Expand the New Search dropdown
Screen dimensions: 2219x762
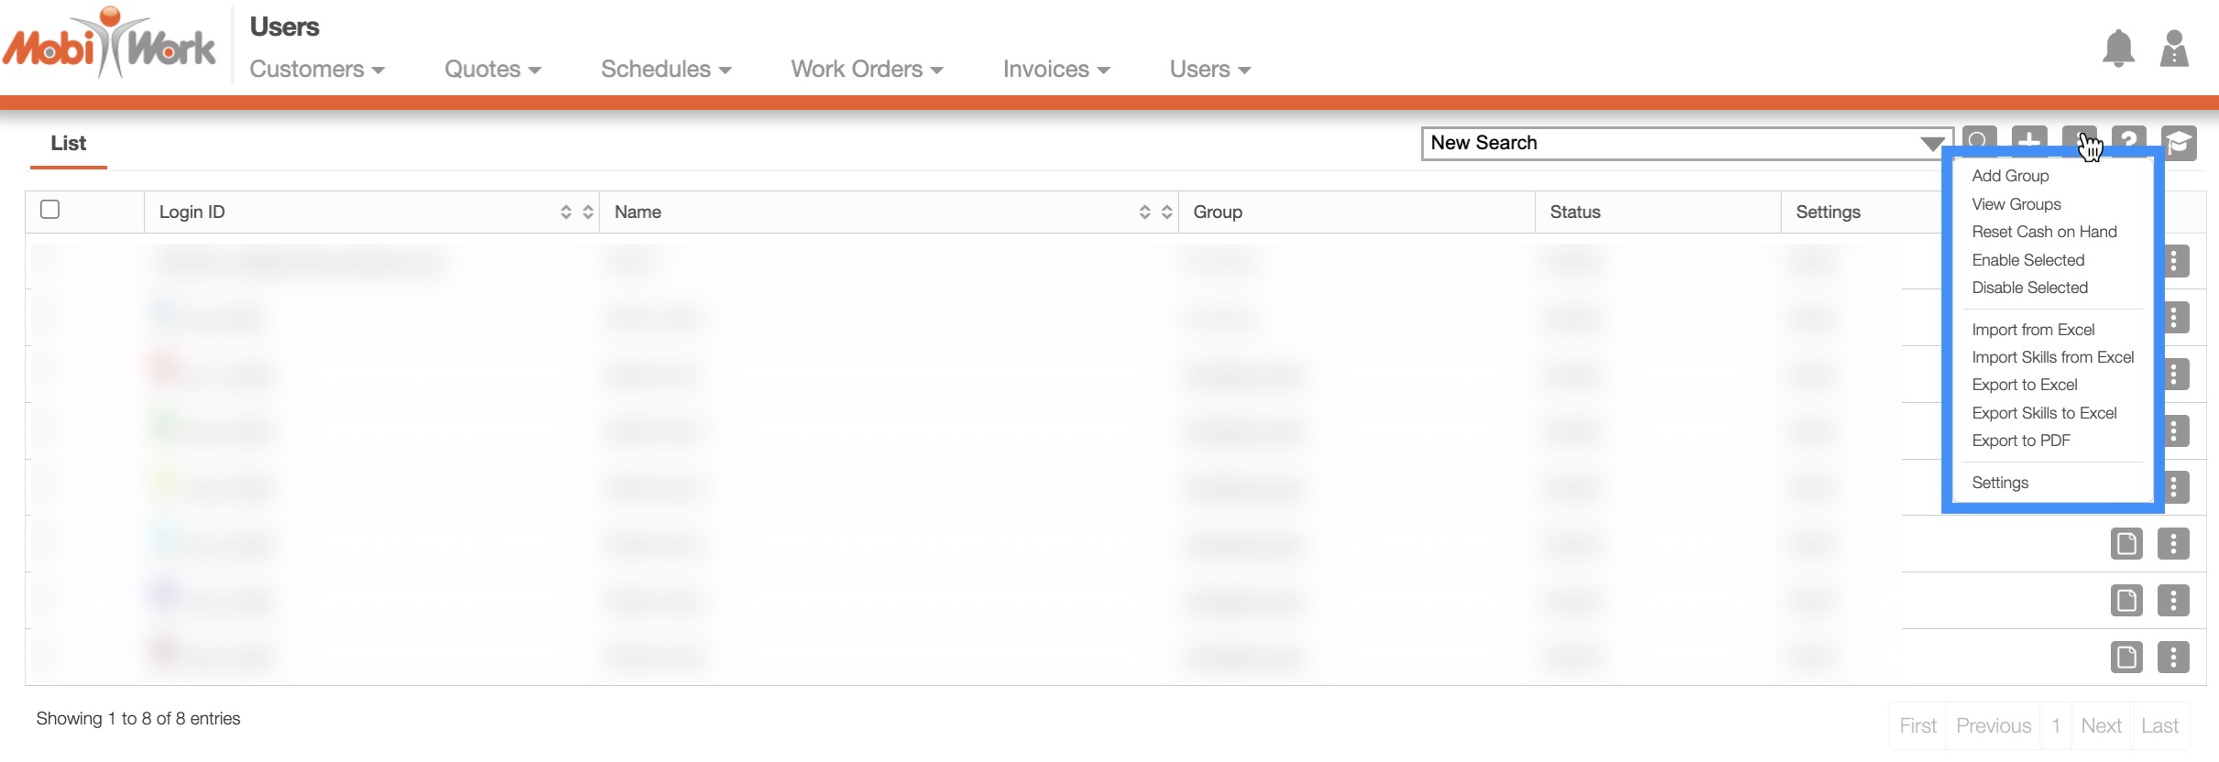(x=1931, y=144)
